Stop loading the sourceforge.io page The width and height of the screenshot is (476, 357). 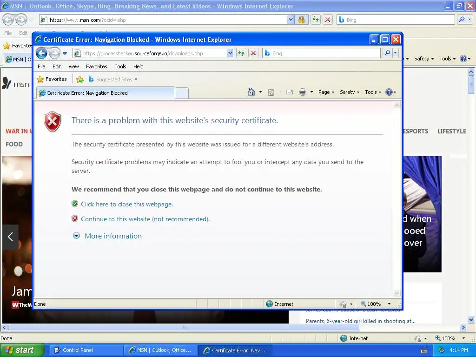(x=253, y=53)
